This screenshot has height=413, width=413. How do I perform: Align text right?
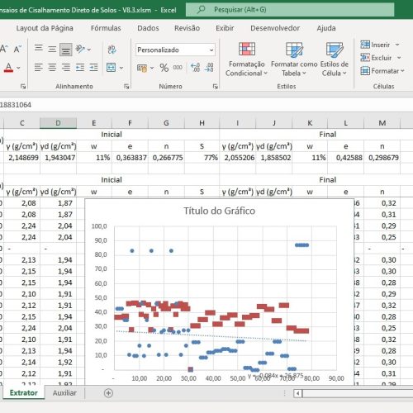point(66,68)
